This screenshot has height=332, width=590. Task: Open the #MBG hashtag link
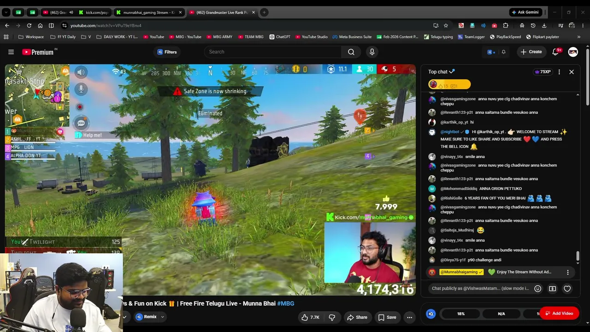(x=286, y=303)
